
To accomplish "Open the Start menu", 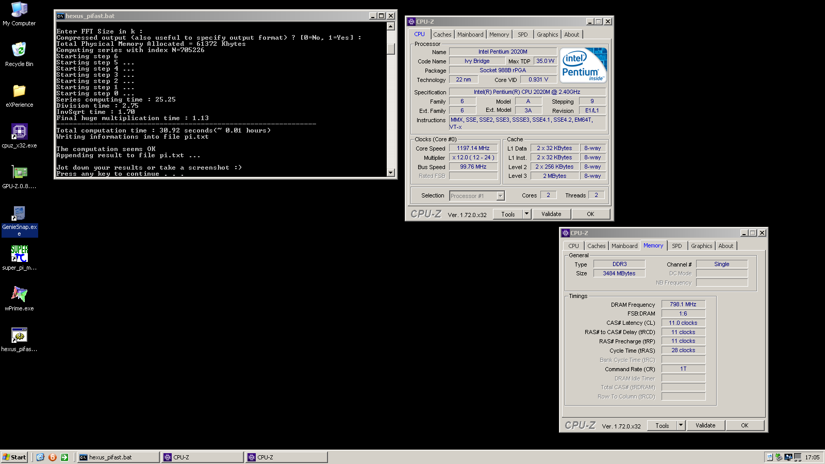I will pos(14,457).
